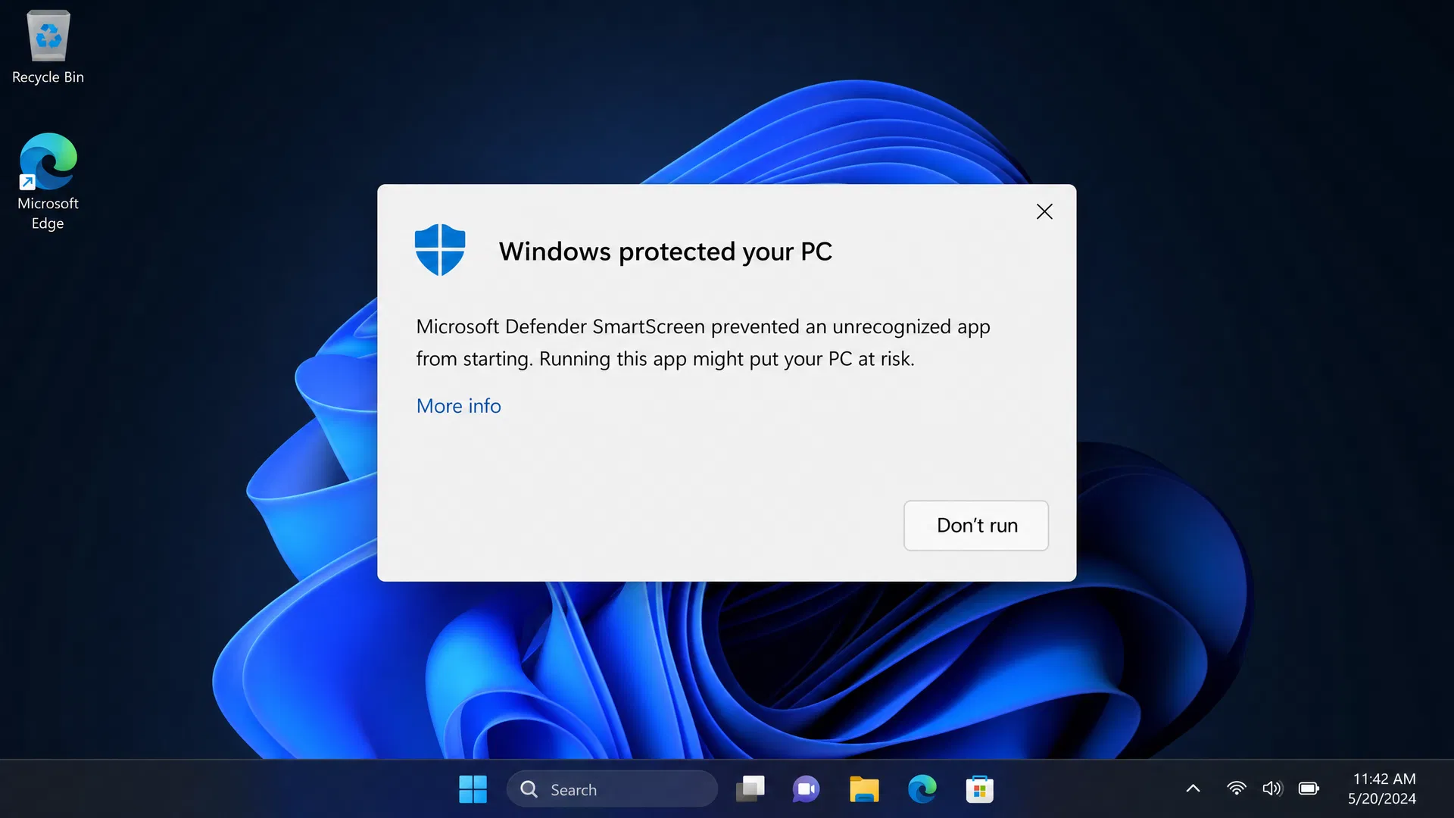Expand hidden system tray icons chevron
Screen dimensions: 1454x818
click(1193, 788)
